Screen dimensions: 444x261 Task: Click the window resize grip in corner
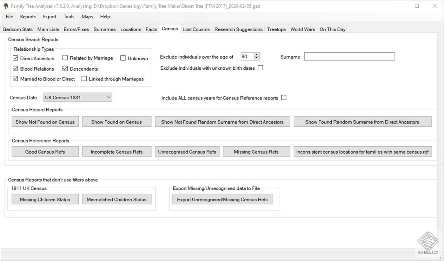click(x=441, y=258)
